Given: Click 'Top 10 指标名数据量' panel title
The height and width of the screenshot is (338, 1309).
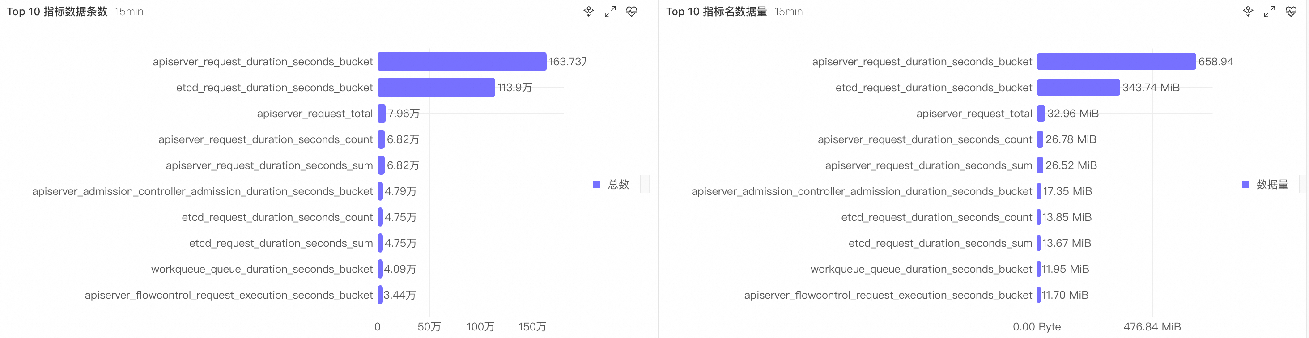Looking at the screenshot, I should 716,11.
